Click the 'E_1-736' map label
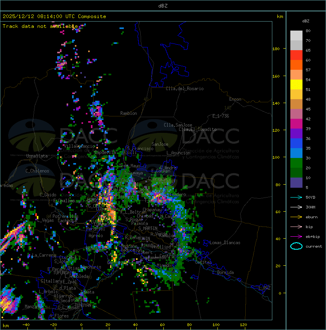The height and width of the screenshot is (330, 326). (x=221, y=116)
